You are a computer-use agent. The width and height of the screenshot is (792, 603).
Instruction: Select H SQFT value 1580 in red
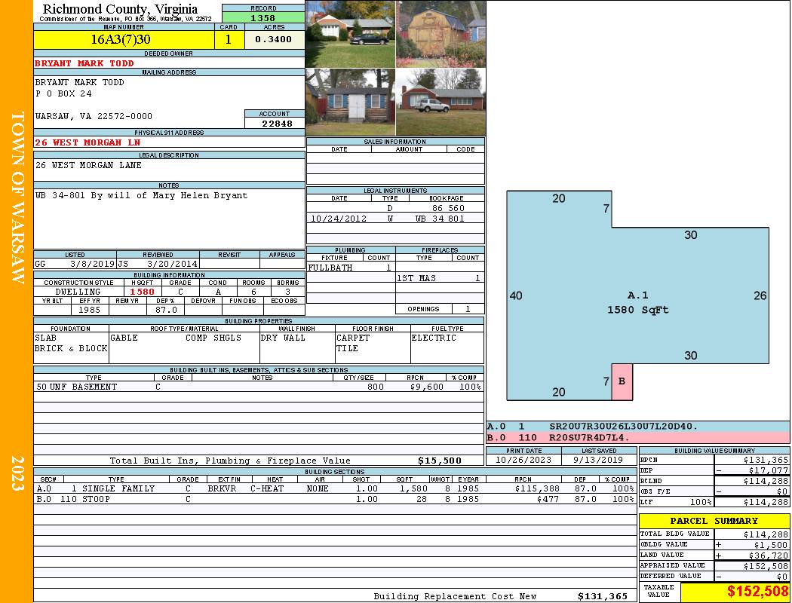142,292
